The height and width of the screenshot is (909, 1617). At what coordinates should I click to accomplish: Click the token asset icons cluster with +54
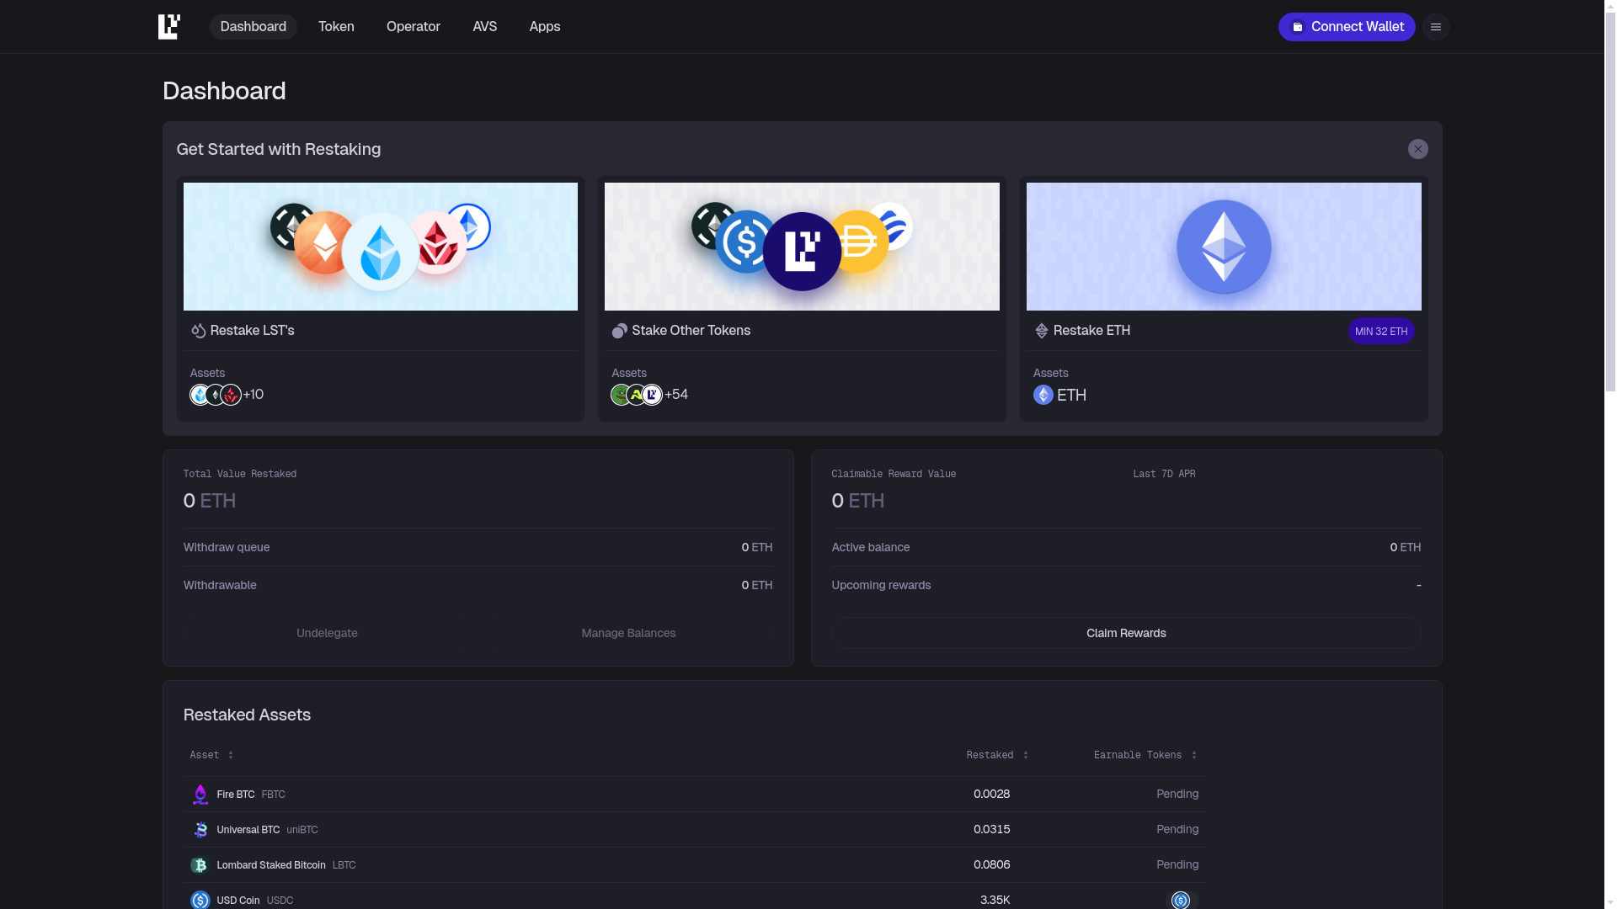tap(637, 395)
